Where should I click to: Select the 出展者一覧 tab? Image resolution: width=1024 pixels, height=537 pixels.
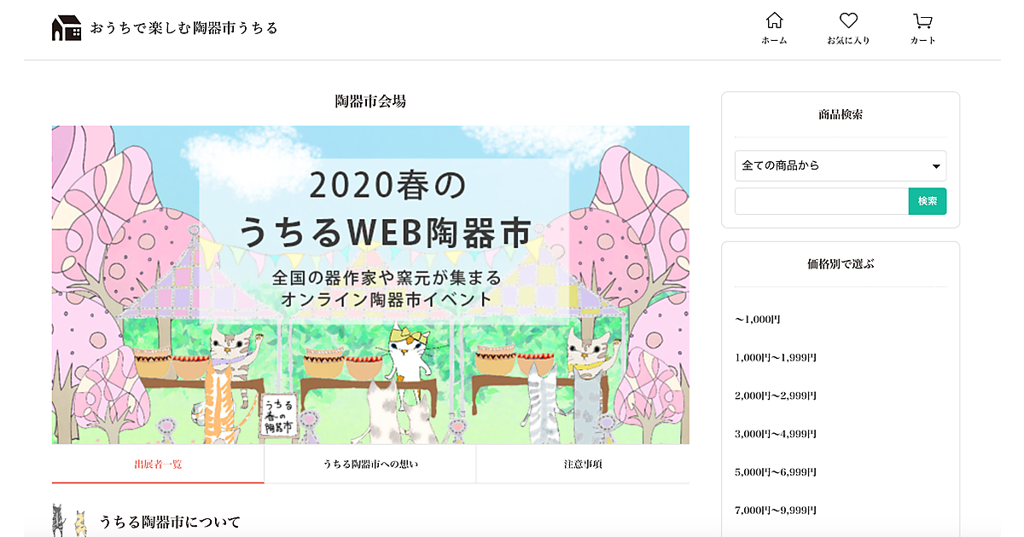(158, 465)
